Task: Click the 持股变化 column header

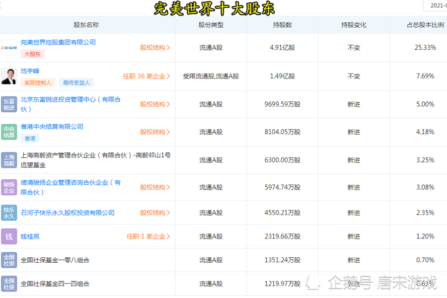Action: 354,25
